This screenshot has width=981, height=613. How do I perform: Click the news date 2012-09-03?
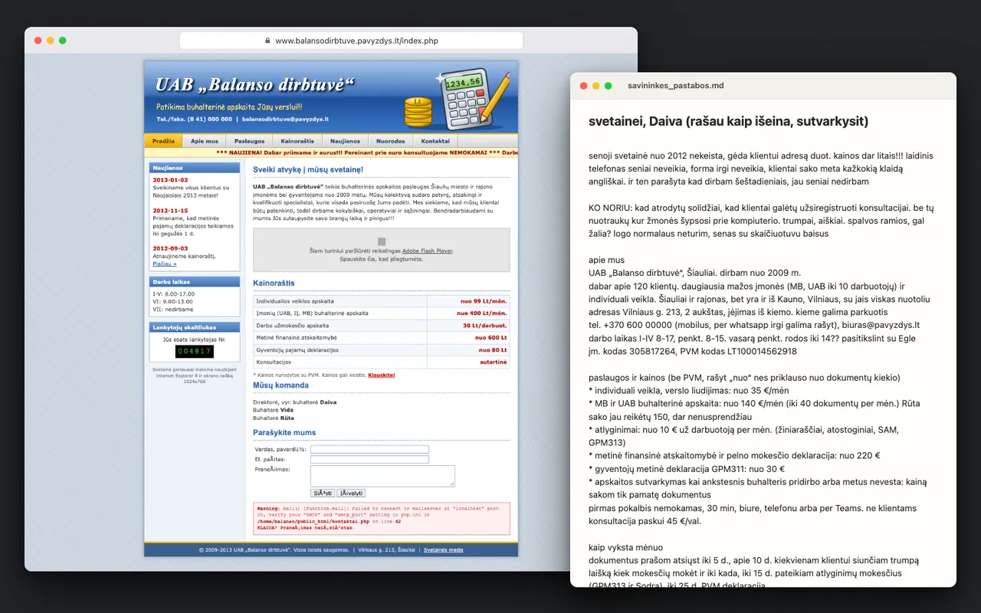tap(169, 248)
